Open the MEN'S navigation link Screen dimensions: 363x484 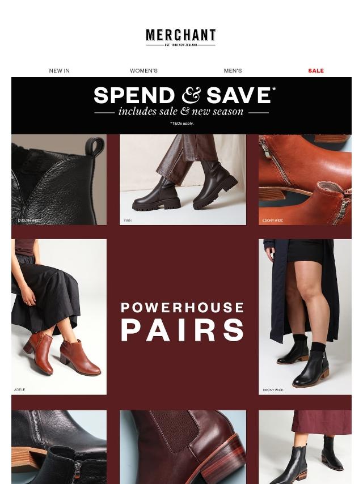point(233,71)
